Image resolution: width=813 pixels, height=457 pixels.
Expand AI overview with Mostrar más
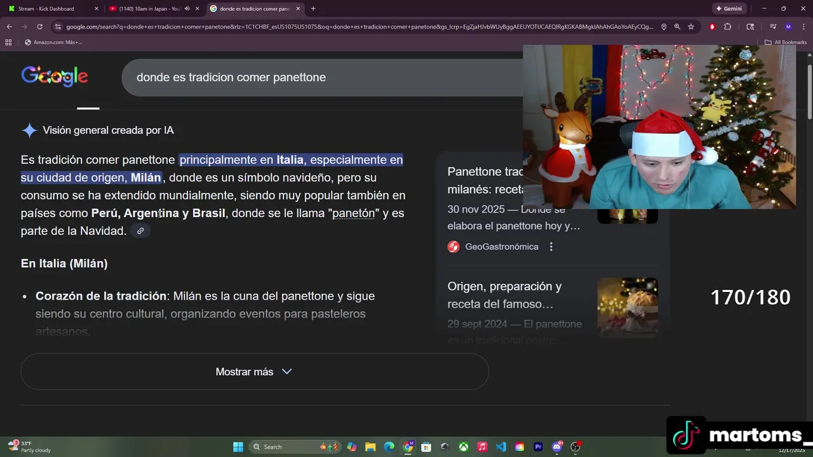pos(254,372)
